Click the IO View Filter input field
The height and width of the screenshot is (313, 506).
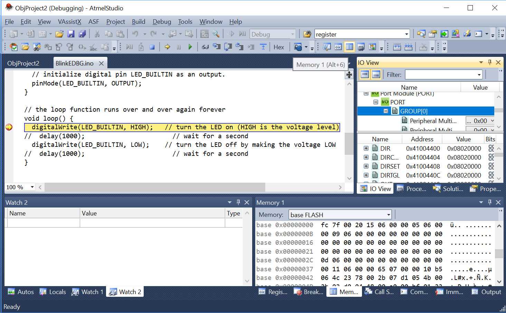click(440, 74)
